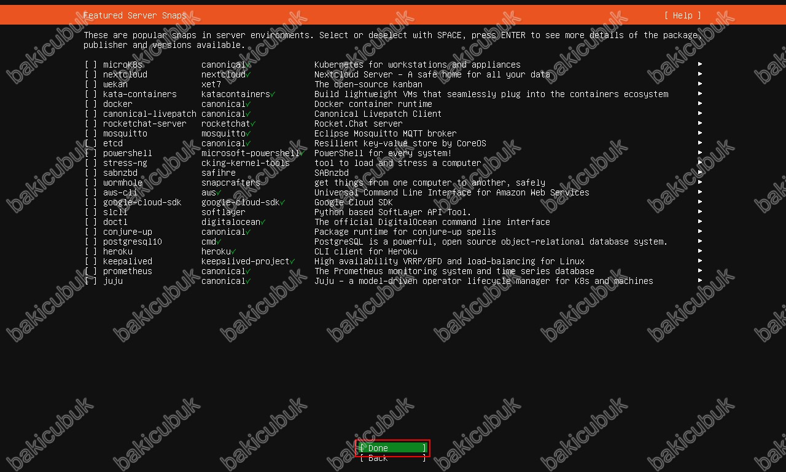
Task: Tick the stress-ng checkbox
Action: (x=91, y=163)
